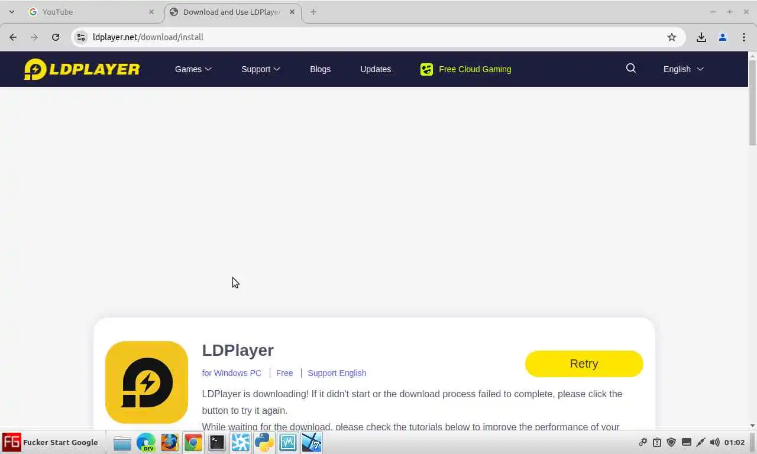Screen dimensions: 757x454
Task: Select the Download and Use LDPlayer tab
Action: pos(233,12)
